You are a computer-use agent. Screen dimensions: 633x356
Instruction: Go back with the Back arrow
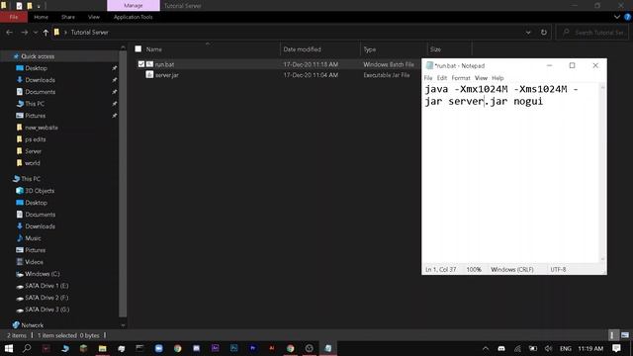click(x=9, y=33)
